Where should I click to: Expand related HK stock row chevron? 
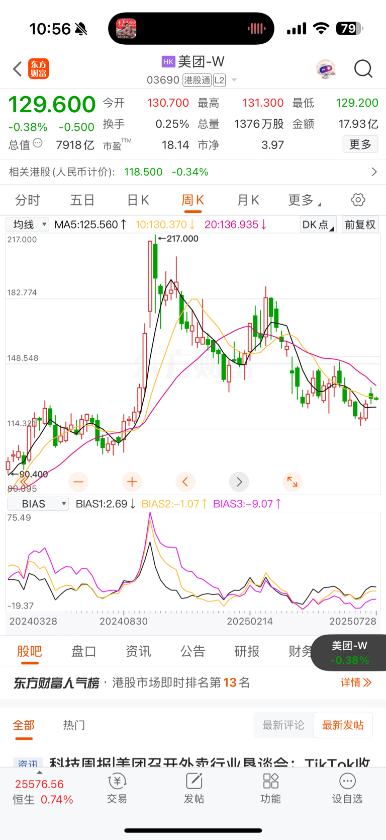374,172
